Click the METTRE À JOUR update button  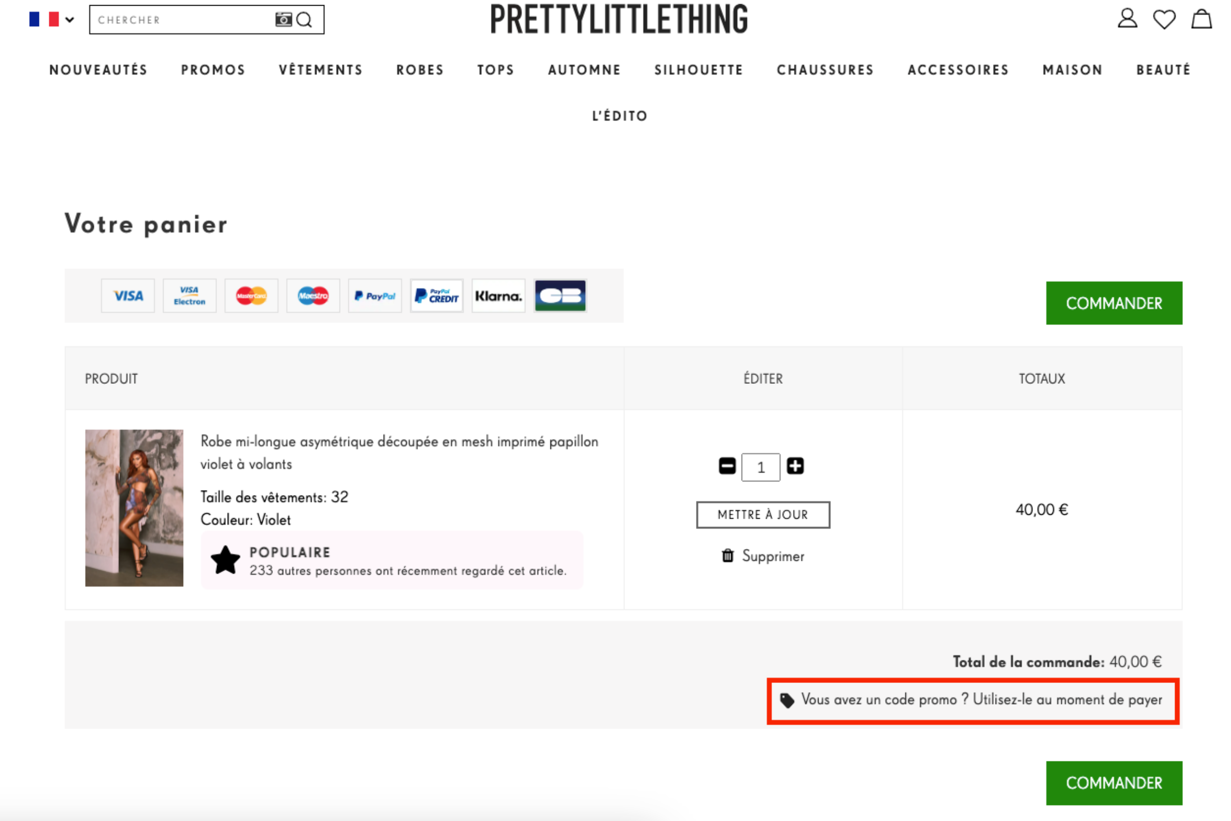(763, 514)
